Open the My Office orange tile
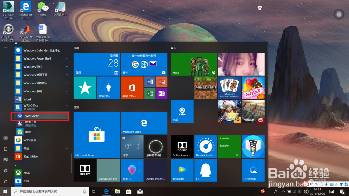 click(132, 88)
